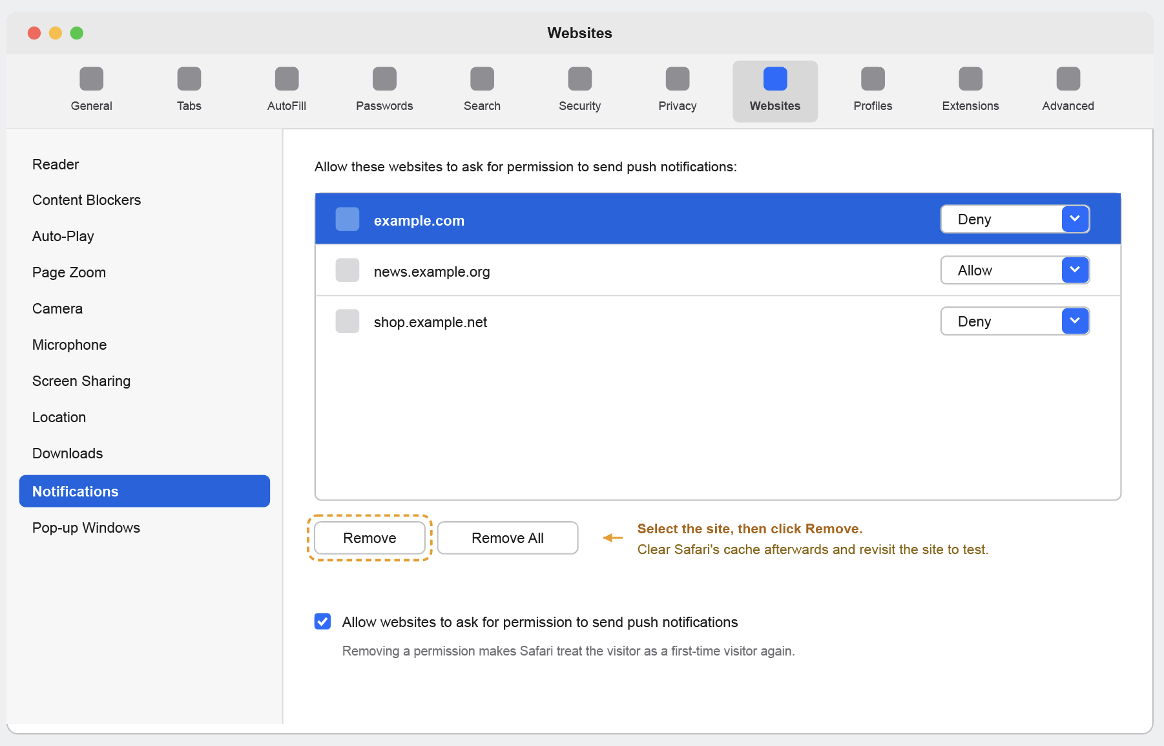Open the Privacy preferences icon
The image size is (1164, 746).
click(677, 79)
